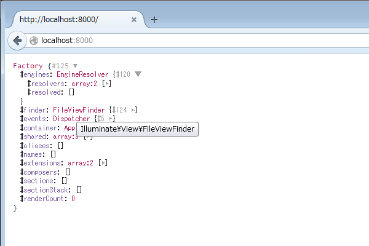Click the #resolvers property name
Screen dimensions: 369x246
tap(46, 84)
